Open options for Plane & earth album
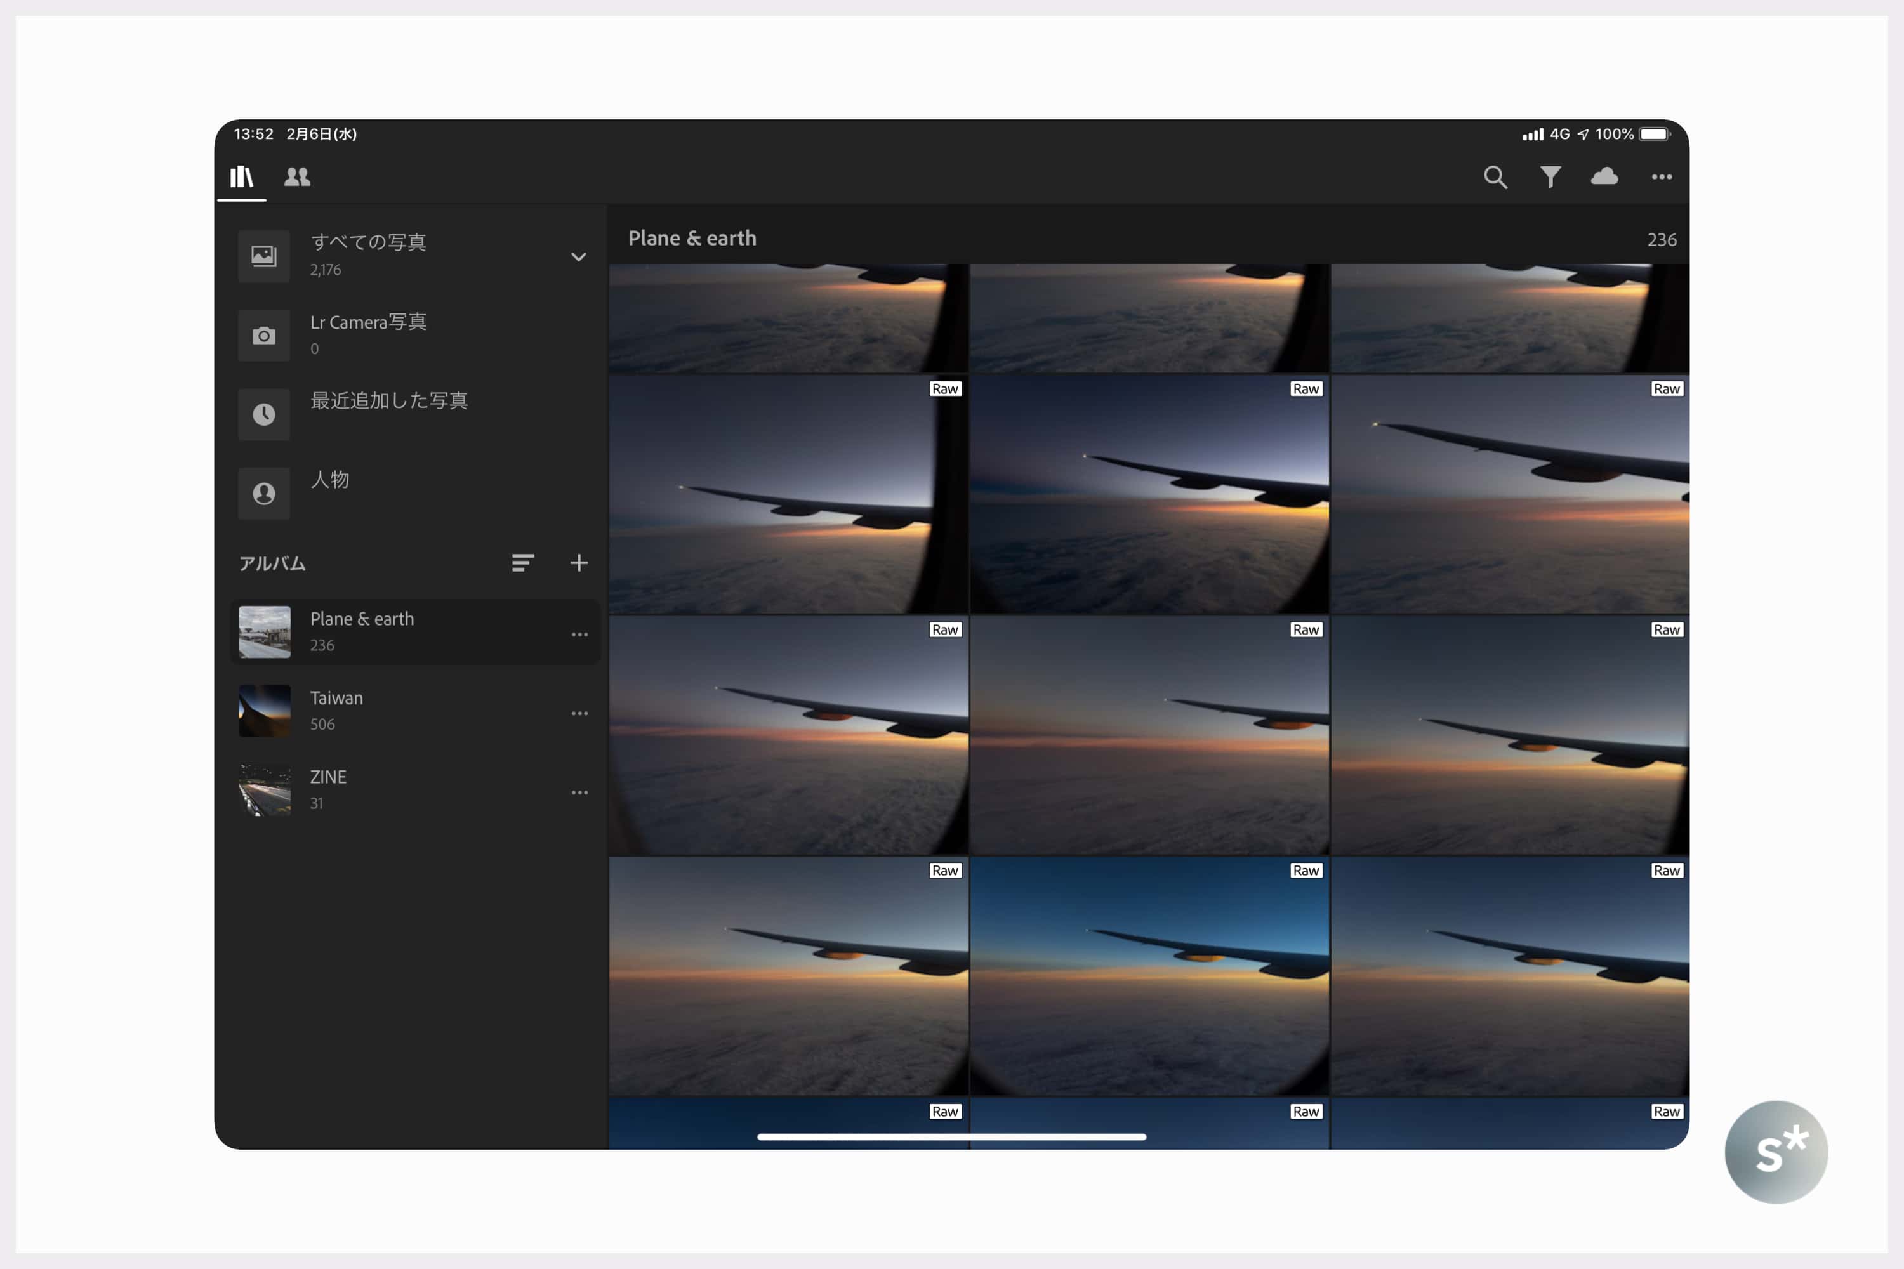The height and width of the screenshot is (1269, 1904). click(x=579, y=634)
